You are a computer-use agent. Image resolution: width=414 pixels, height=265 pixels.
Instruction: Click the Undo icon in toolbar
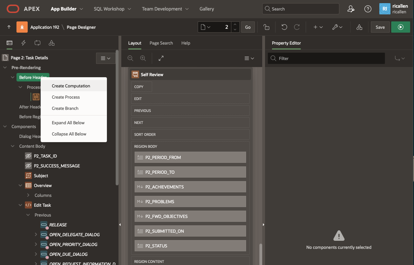[x=284, y=27]
